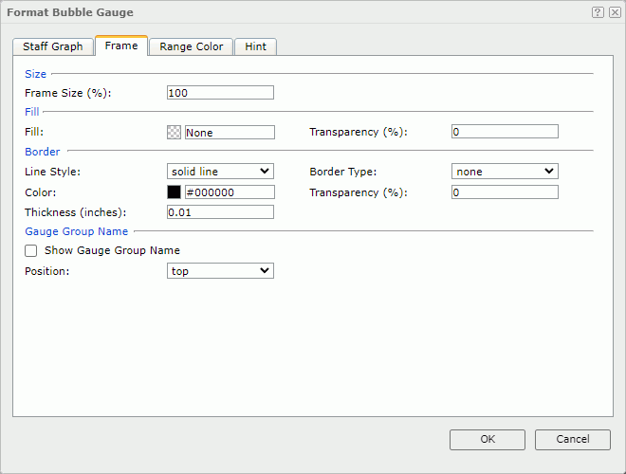Screen dimensions: 626x474
Task: Click the Frame Size input field
Action: click(x=220, y=93)
